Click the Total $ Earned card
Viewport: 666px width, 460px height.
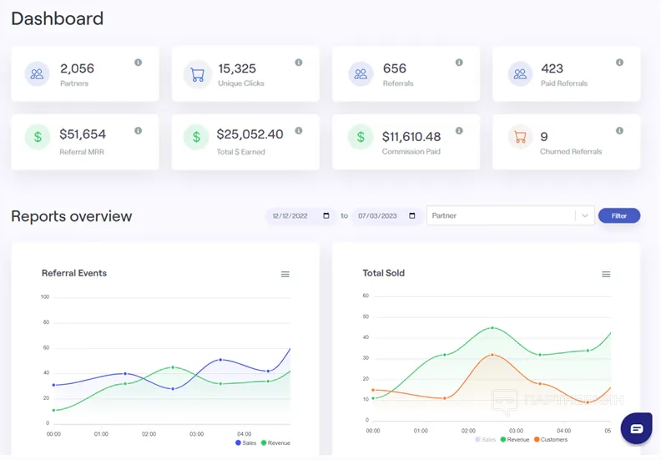245,142
